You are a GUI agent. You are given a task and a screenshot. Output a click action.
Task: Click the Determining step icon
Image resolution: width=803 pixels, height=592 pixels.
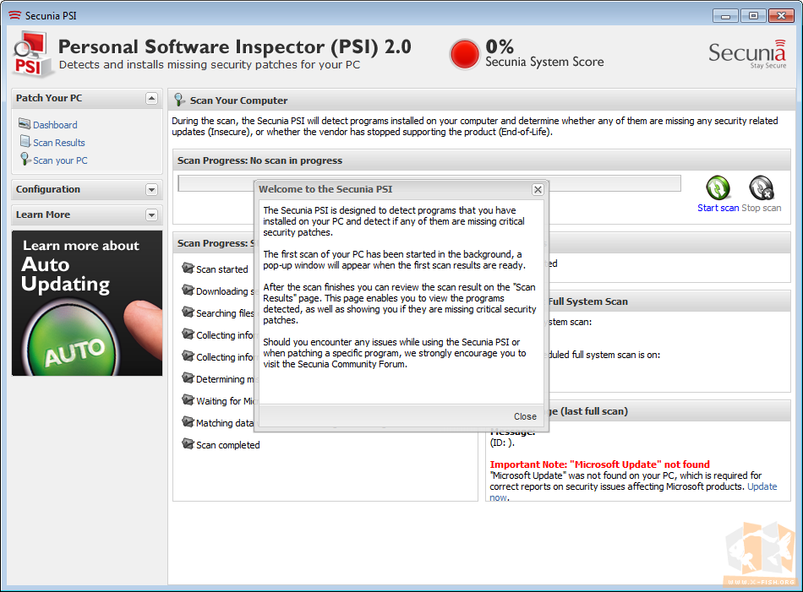coord(188,377)
